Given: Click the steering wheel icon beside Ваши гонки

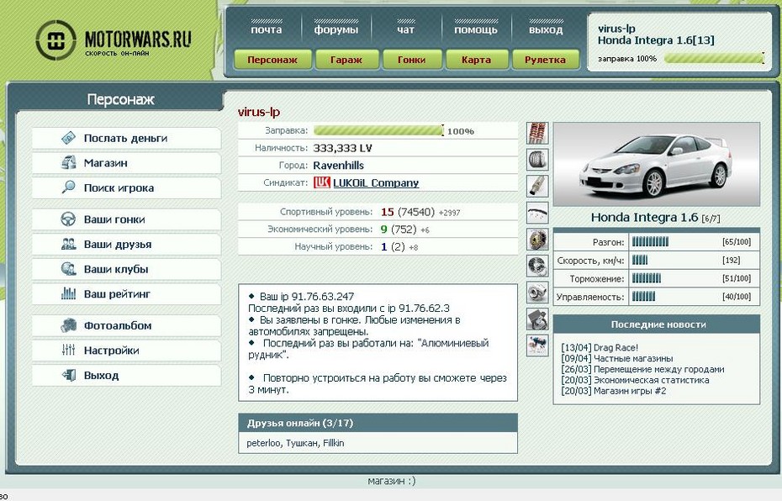Looking at the screenshot, I should 68,219.
